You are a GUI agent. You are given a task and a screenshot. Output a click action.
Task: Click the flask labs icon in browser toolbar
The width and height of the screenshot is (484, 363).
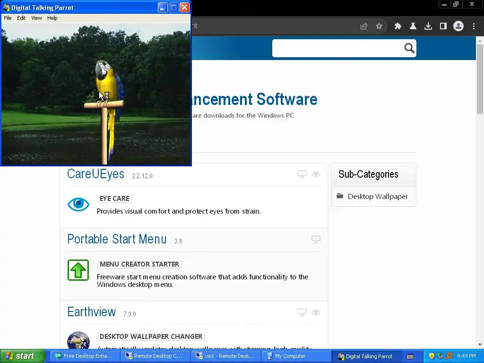click(413, 26)
